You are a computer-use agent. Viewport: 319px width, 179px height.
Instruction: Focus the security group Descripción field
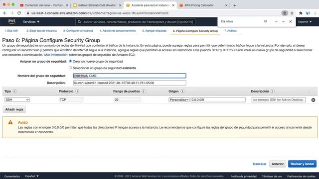pyautogui.click(x=130, y=83)
